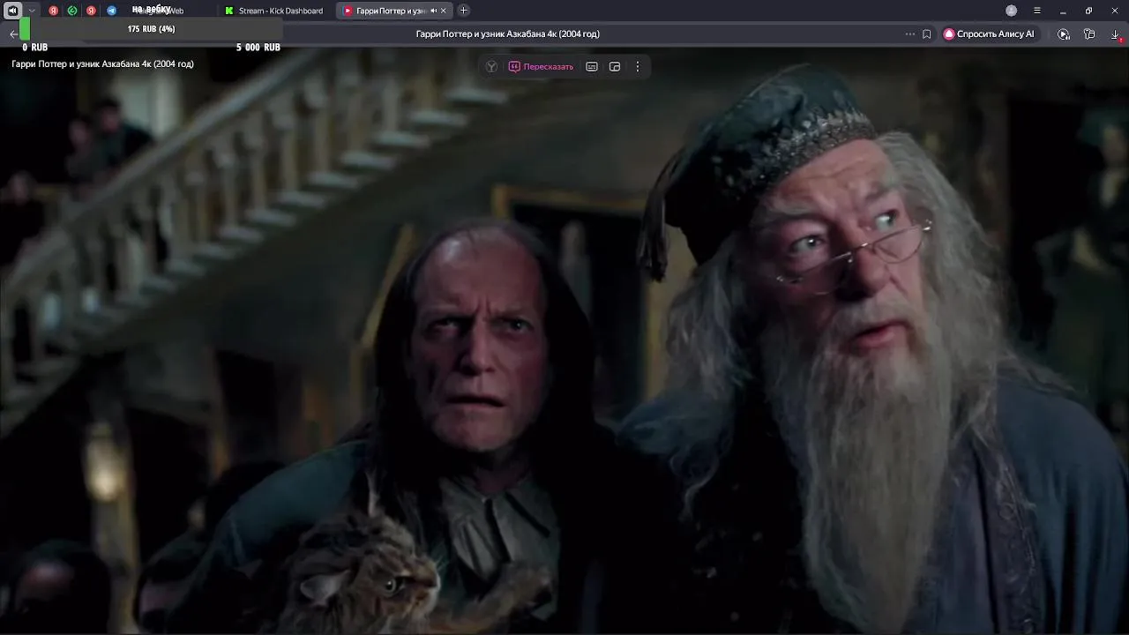Click the video title Гарри Поттер и узник Азкабана
This screenshot has height=635, width=1129.
(102, 63)
